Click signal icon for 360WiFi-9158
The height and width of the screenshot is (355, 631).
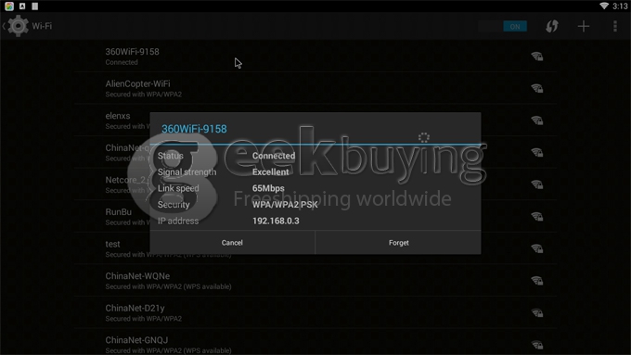point(537,57)
